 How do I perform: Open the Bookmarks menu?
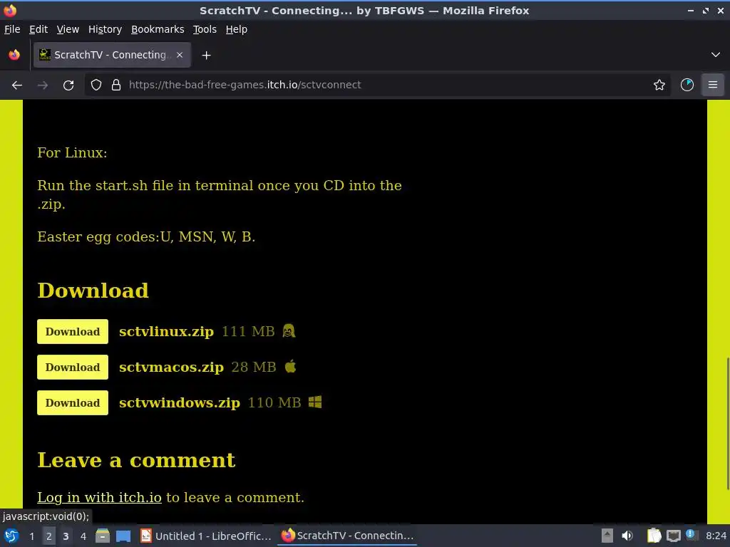[x=158, y=29]
